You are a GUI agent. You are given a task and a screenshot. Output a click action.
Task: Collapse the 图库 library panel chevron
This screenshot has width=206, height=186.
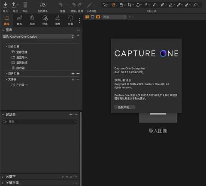(3, 30)
